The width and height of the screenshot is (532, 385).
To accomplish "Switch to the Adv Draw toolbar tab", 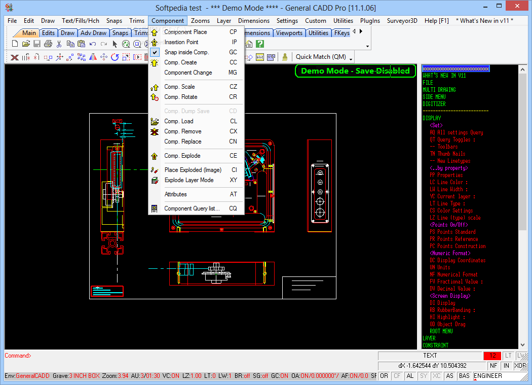I will (93, 33).
